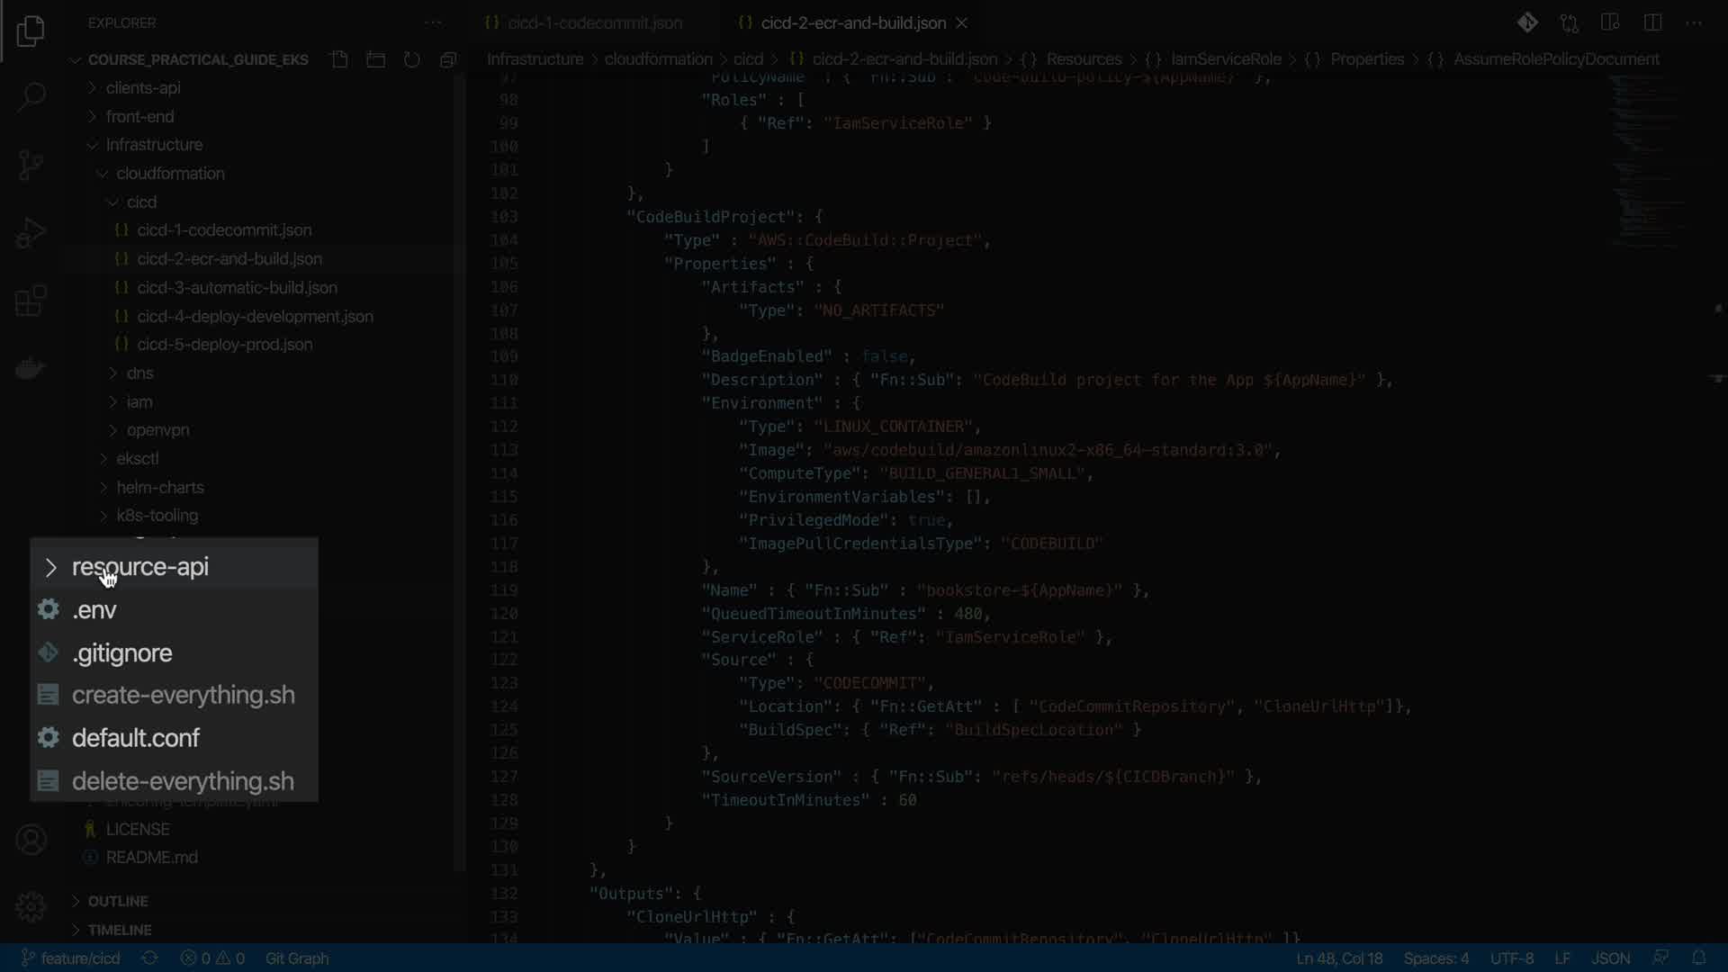Change the JSON language mode
Screen dimensions: 1728x972
point(1610,958)
